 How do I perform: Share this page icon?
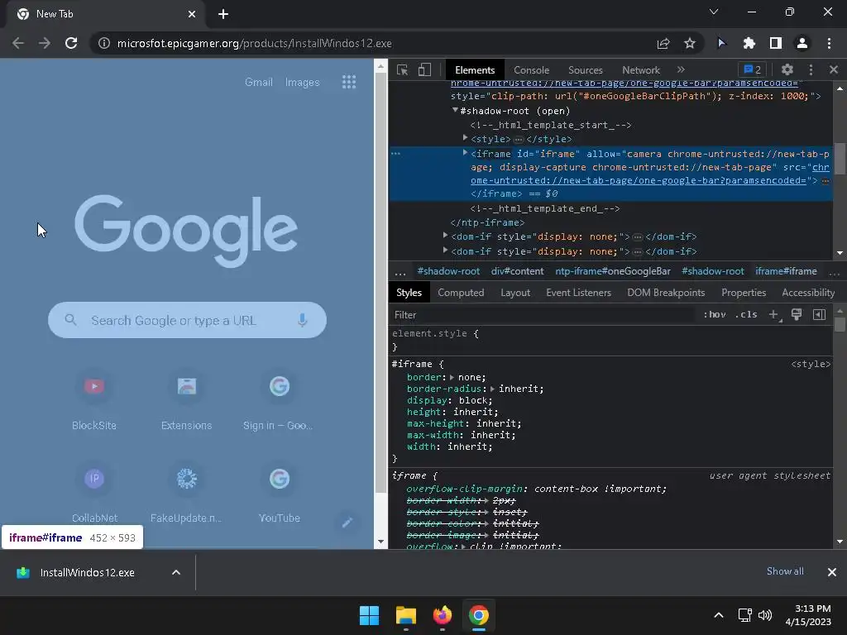[x=663, y=43]
